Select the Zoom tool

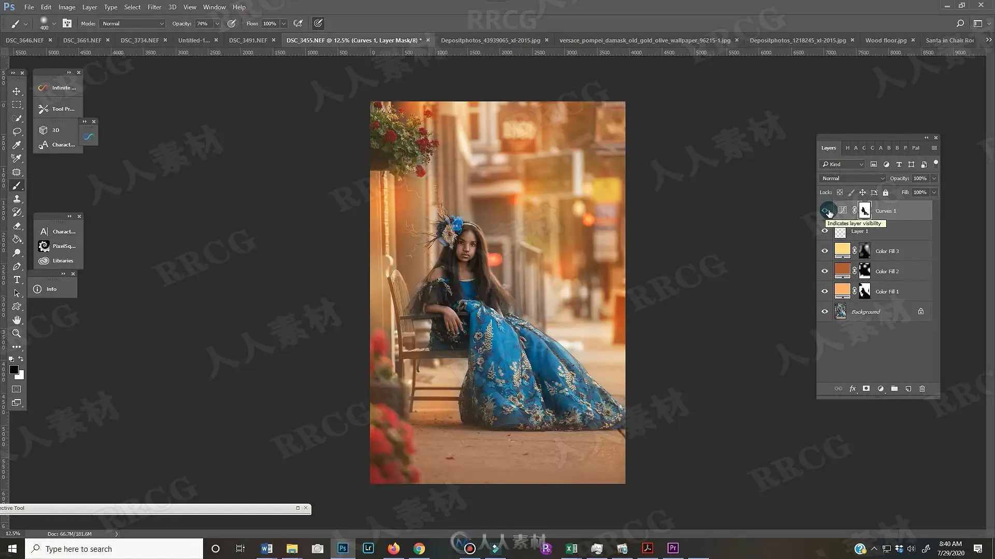coord(17,333)
